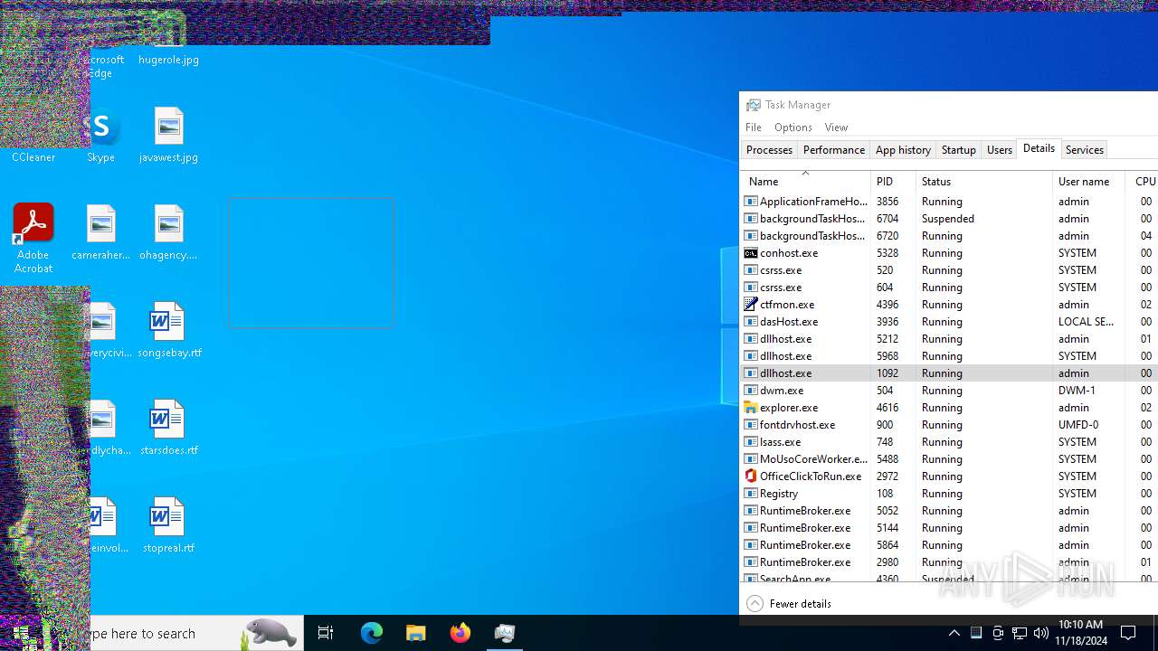Launch Firefox from the taskbar
Viewport: 1158px width, 651px height.
[460, 633]
